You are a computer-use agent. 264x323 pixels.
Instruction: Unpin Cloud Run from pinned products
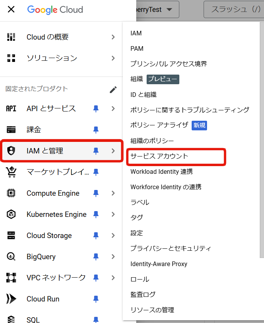(96, 299)
